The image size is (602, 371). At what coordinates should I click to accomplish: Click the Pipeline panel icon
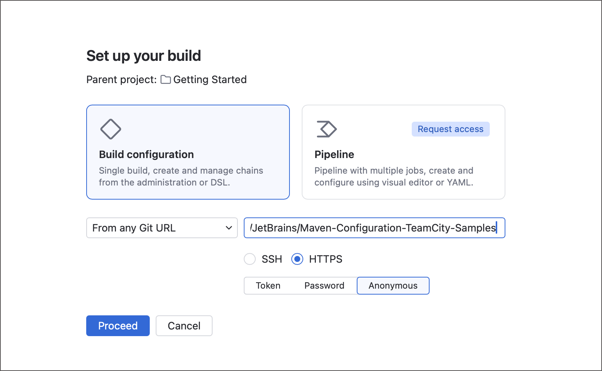coord(326,129)
